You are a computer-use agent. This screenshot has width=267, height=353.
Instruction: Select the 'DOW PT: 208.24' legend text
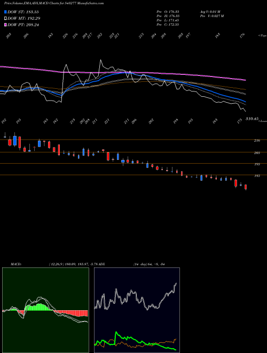coord(23,25)
